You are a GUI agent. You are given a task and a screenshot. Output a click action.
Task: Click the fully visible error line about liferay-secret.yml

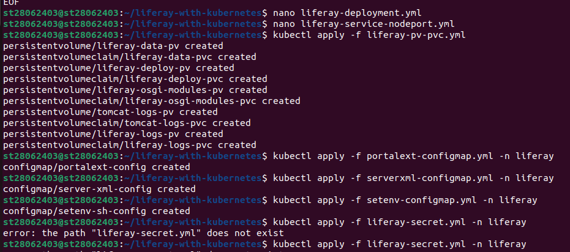coord(143,233)
